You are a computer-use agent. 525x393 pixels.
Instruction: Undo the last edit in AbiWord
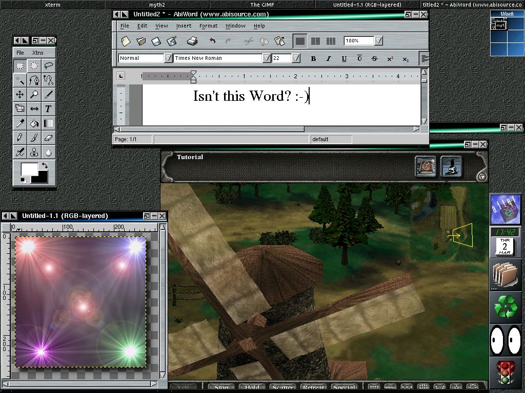pos(212,41)
